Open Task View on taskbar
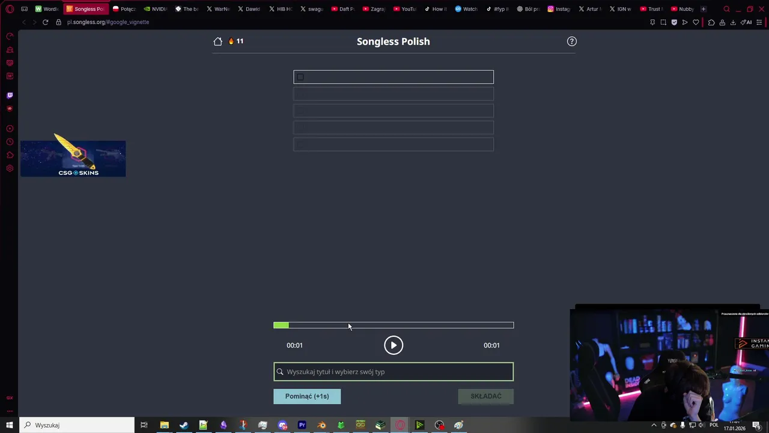This screenshot has height=433, width=769. pos(144,425)
